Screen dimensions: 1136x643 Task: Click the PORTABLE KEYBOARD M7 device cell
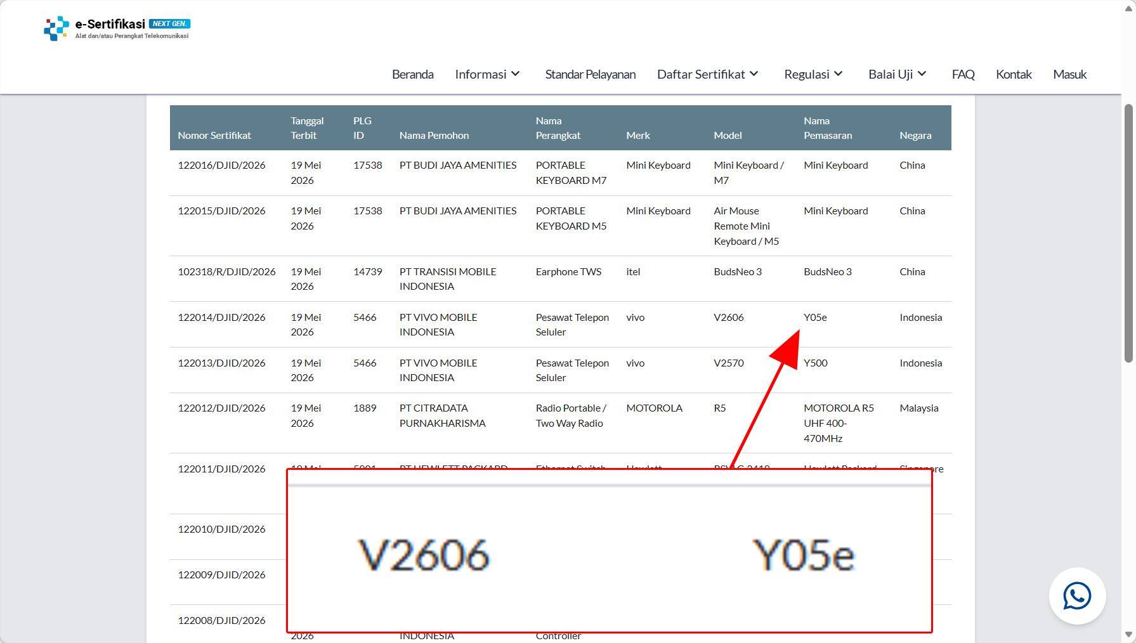click(571, 172)
